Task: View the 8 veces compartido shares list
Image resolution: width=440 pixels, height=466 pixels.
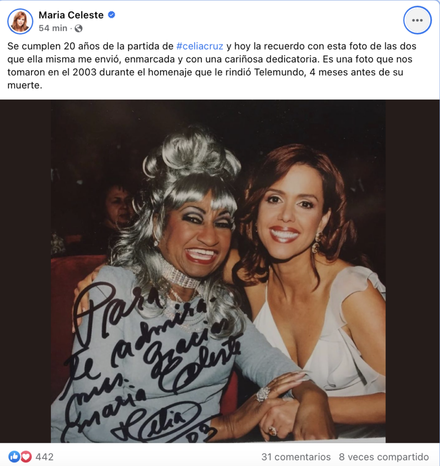Action: pos(384,457)
